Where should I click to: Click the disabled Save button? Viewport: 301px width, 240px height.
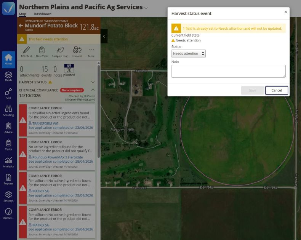click(253, 90)
